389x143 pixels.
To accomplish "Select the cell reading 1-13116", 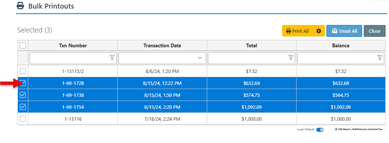I will (x=73, y=119).
